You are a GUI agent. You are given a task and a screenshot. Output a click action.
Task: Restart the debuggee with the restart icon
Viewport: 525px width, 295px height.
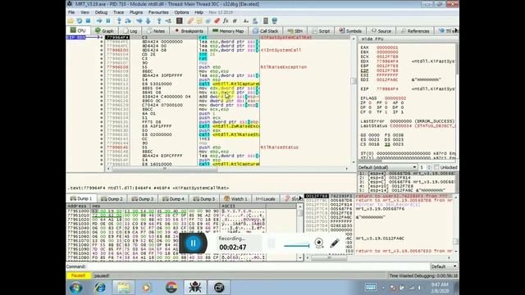80,21
